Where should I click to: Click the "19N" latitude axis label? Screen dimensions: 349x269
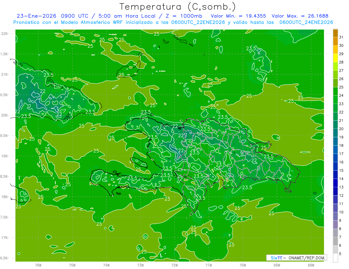click(4, 156)
